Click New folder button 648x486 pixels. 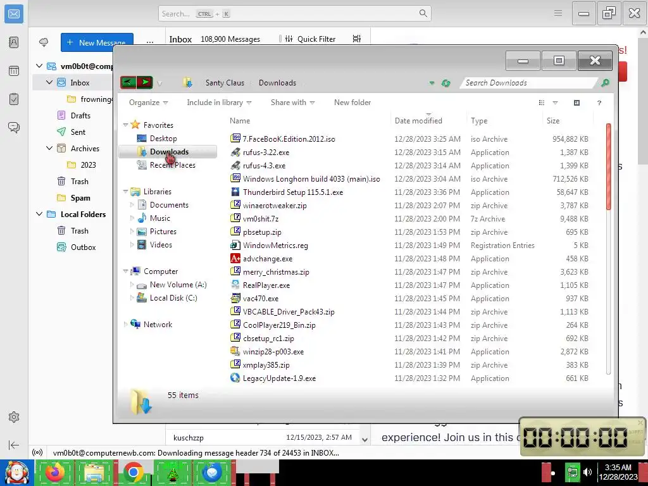point(352,103)
